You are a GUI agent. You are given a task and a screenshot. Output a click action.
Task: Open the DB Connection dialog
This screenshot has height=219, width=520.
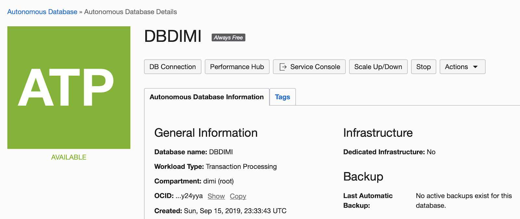(173, 67)
